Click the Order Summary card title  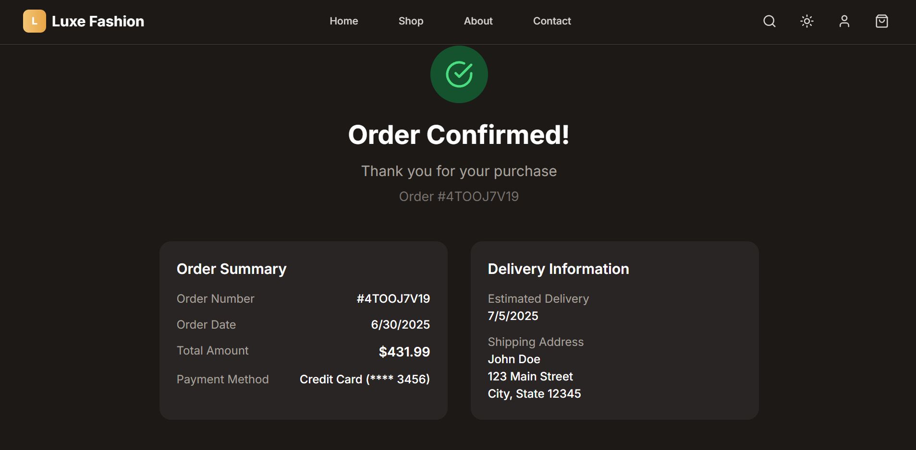tap(232, 269)
